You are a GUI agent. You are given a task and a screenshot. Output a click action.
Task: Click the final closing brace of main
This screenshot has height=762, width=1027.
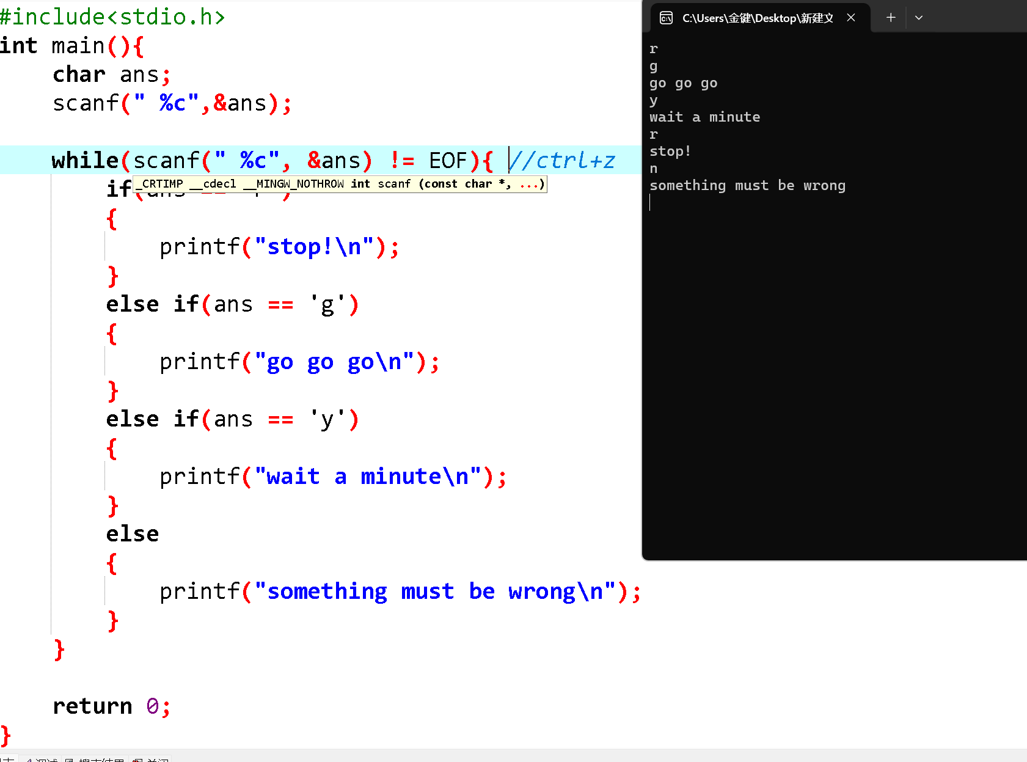pyautogui.click(x=5, y=735)
